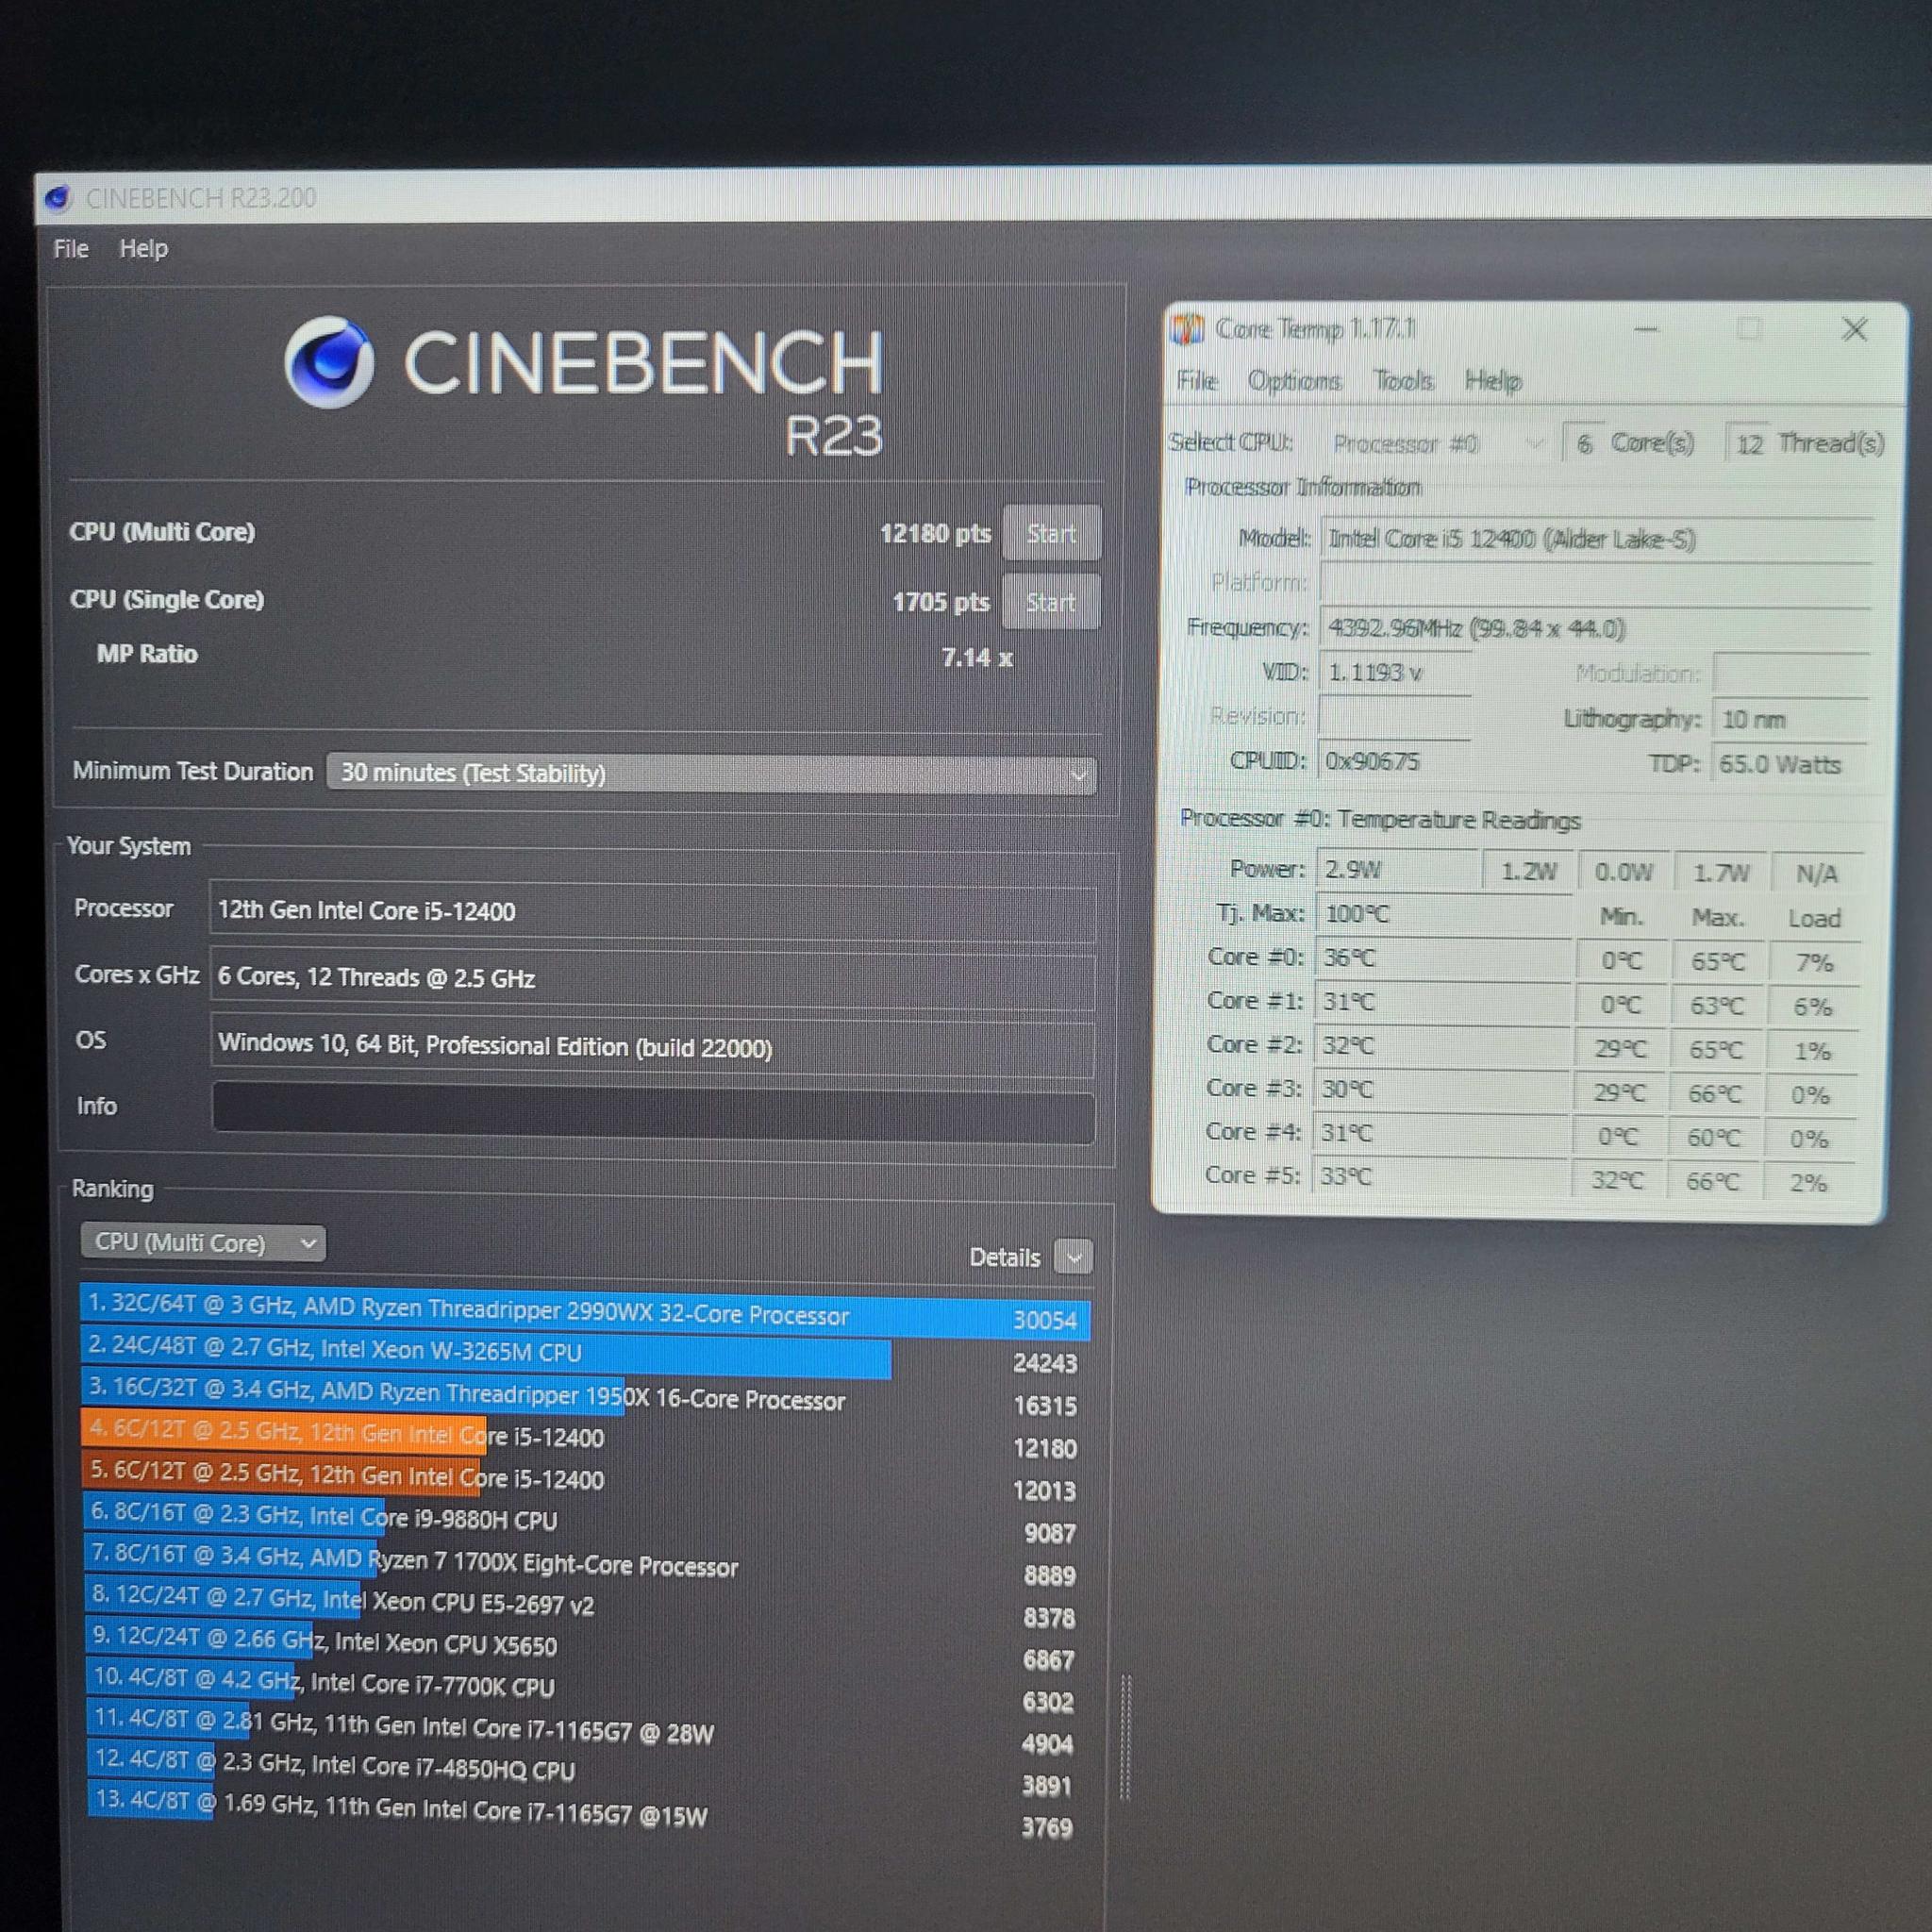Click the empty Info text field

tap(653, 1112)
